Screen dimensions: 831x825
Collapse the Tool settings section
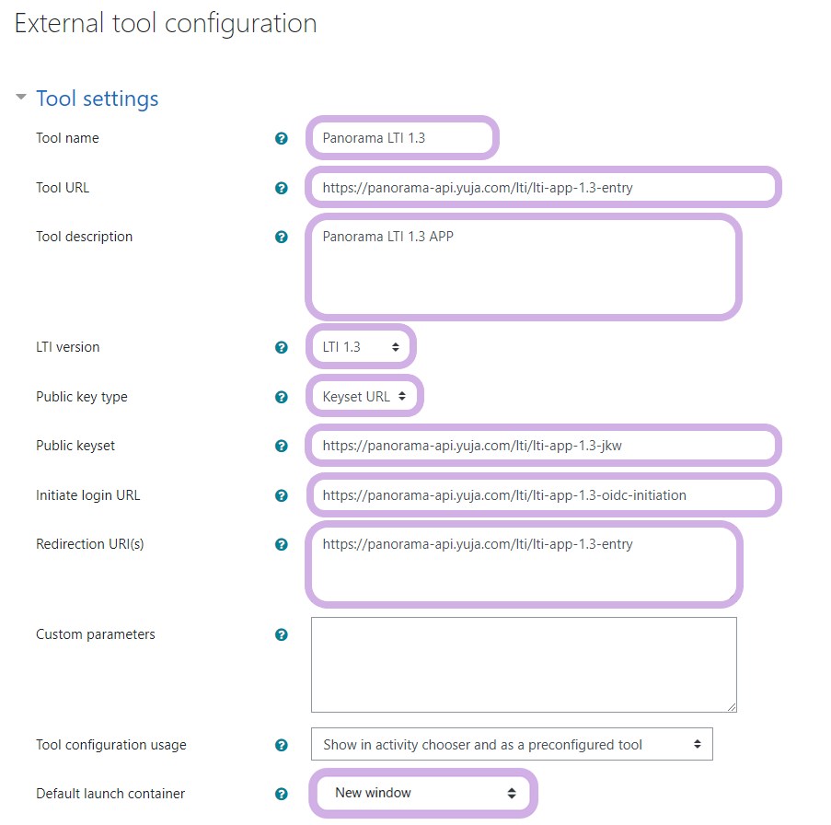(21, 98)
